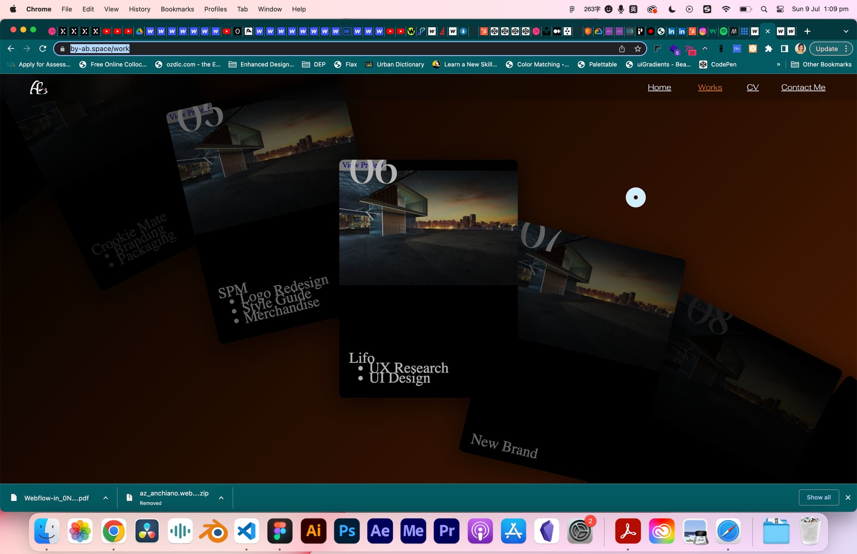This screenshot has height=554, width=857.
Task: Open Control Center toggles in the menu bar
Action: click(x=780, y=9)
